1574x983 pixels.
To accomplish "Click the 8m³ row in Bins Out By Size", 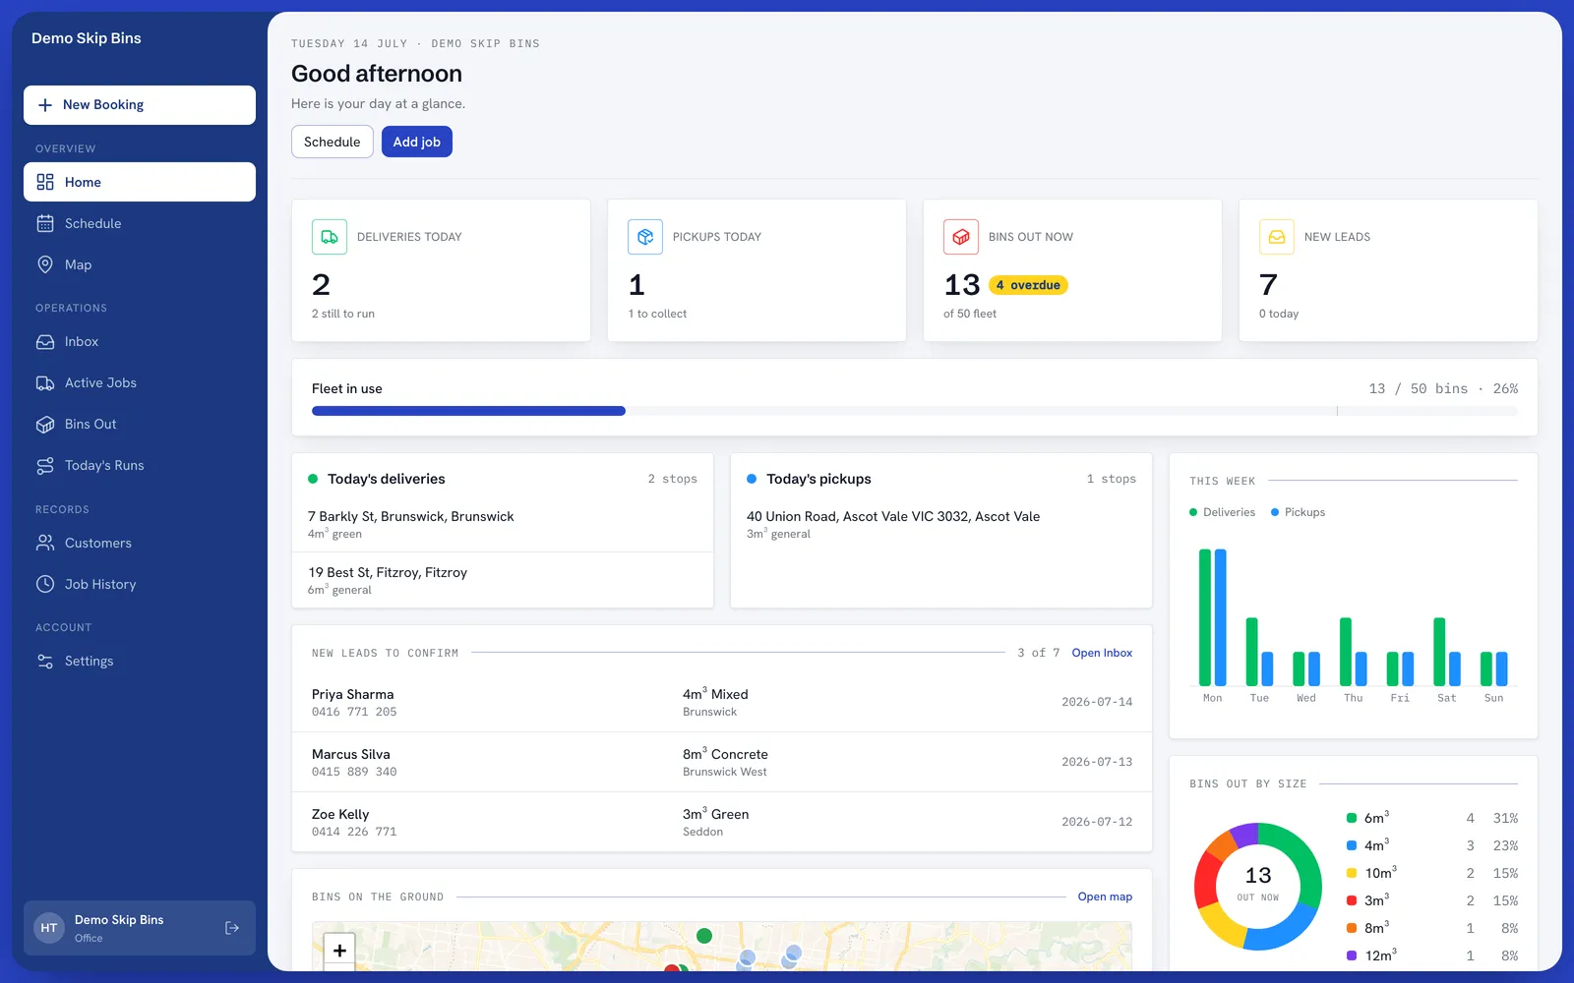I will 1432,928.
